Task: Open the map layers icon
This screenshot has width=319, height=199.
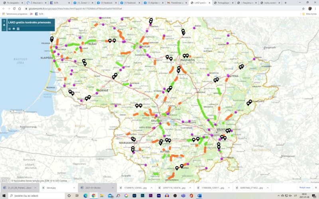Action: tap(14, 29)
